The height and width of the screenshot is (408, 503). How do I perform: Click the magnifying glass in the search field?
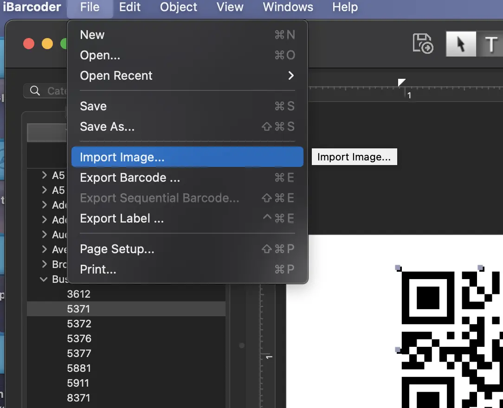point(34,90)
